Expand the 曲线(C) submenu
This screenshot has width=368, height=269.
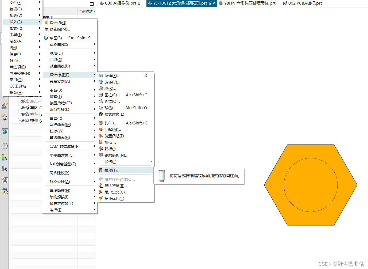(70, 60)
